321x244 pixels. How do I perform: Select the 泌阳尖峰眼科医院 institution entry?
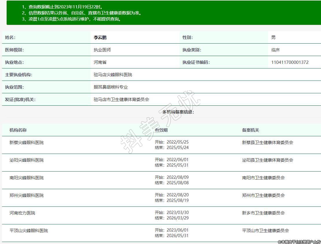click(x=27, y=160)
